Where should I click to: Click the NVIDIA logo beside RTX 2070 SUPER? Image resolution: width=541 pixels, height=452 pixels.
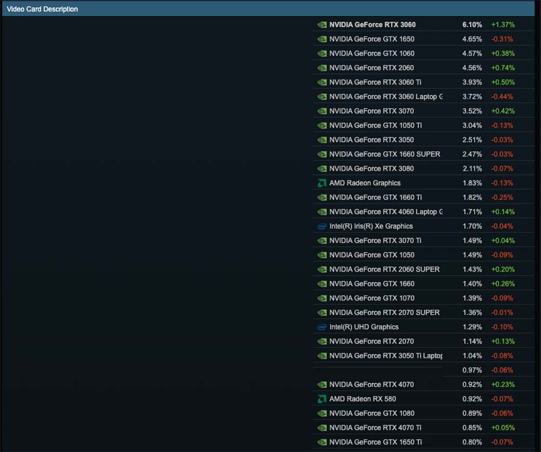(x=322, y=313)
